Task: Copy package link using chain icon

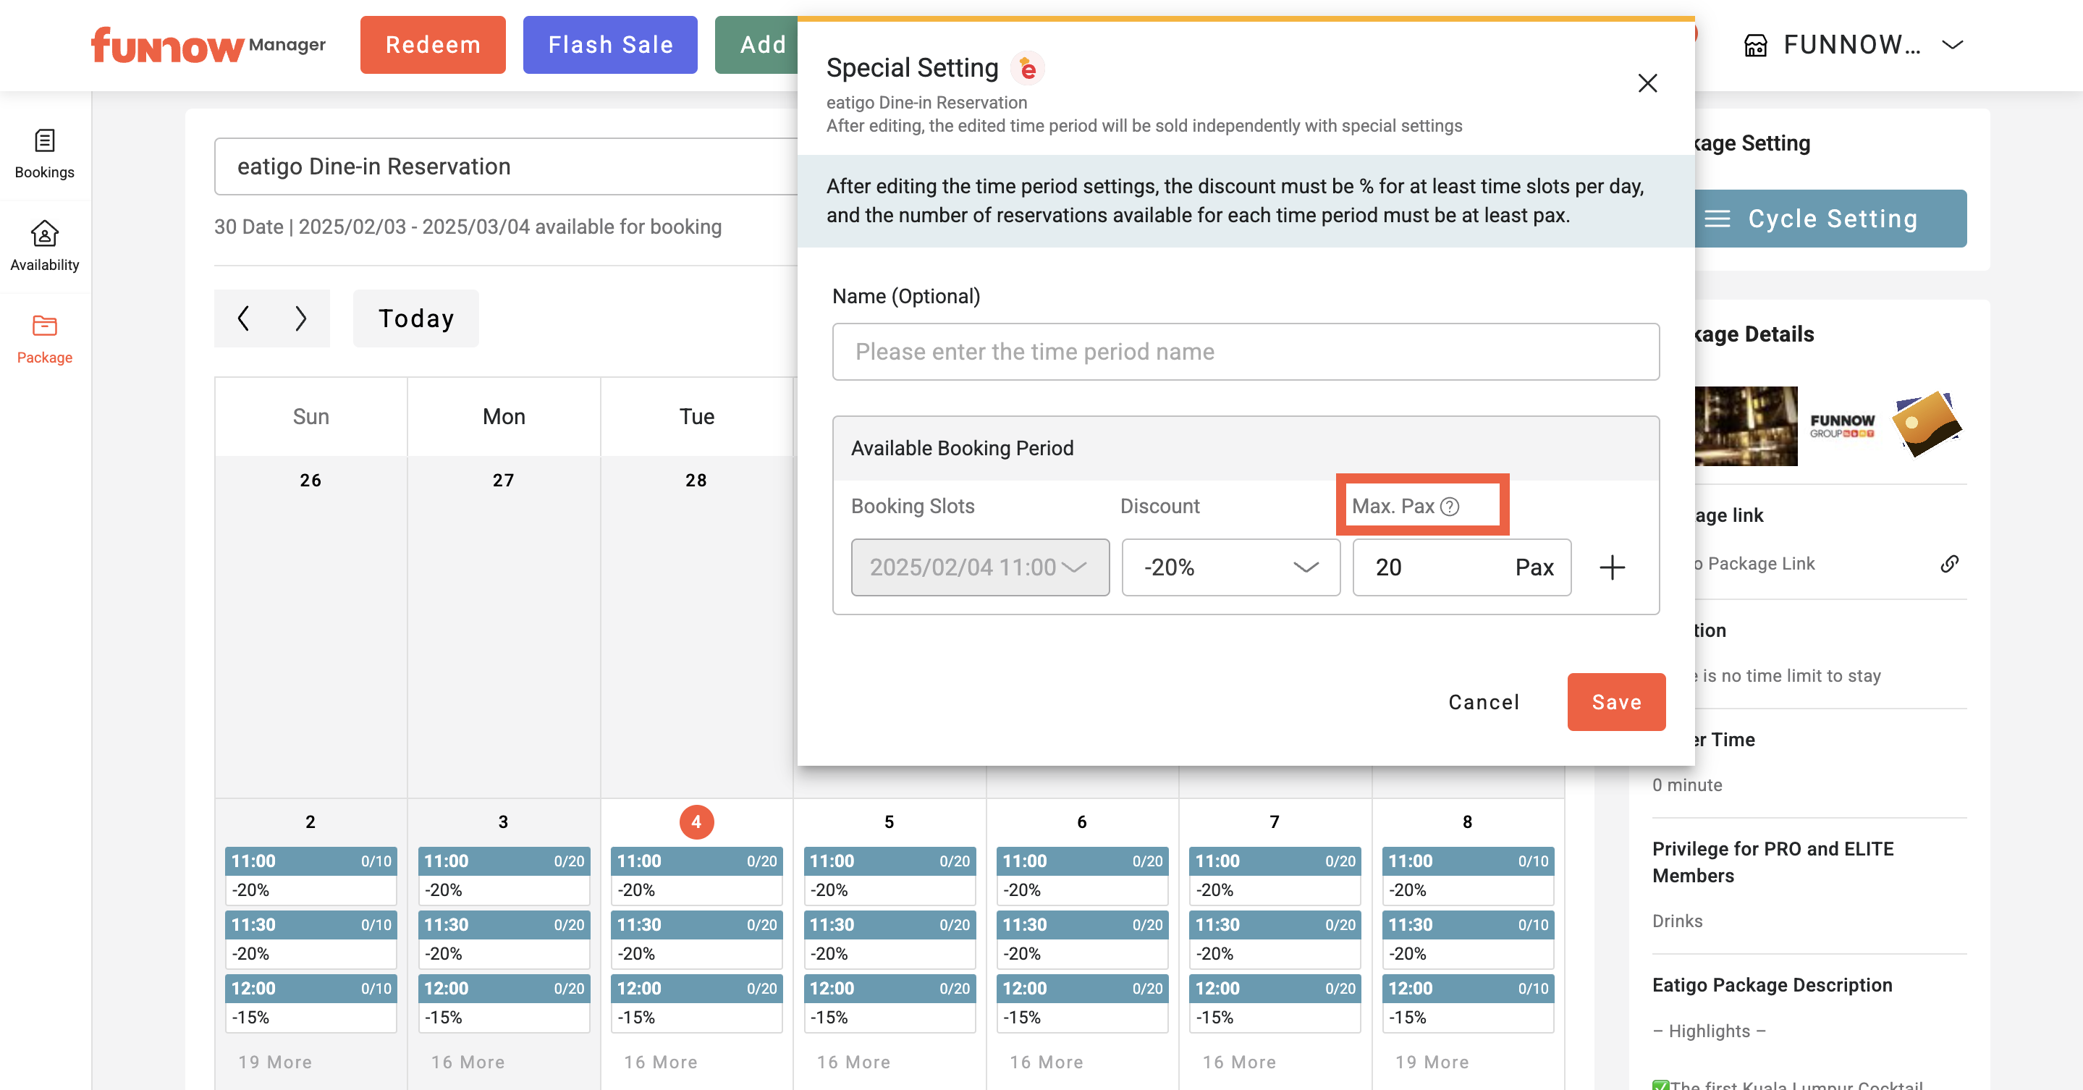Action: pyautogui.click(x=1950, y=564)
